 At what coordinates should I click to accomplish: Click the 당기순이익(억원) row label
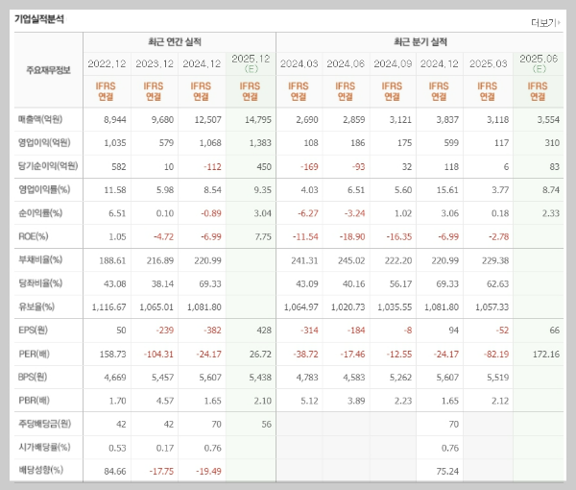tap(48, 166)
